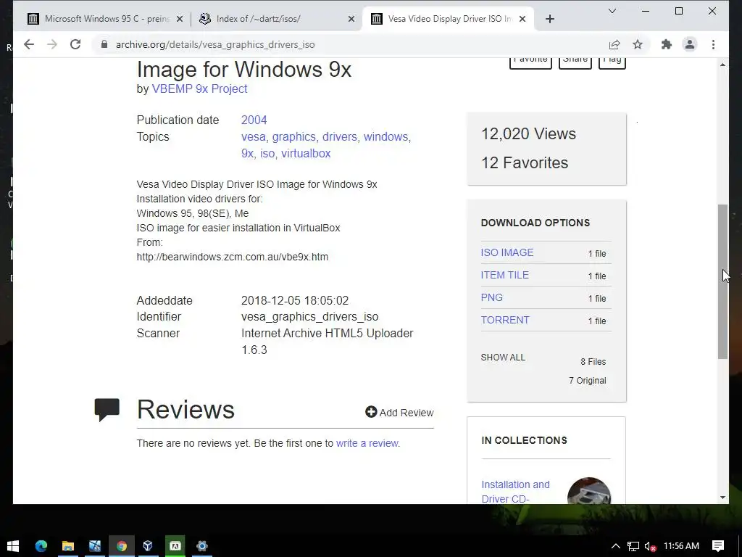Click the 7 Original files link

tap(587, 380)
